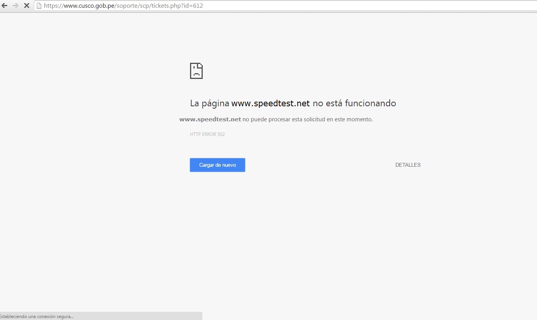Click the Cargar de nuevo button
Screen dimensions: 537x320
[x=217, y=165]
